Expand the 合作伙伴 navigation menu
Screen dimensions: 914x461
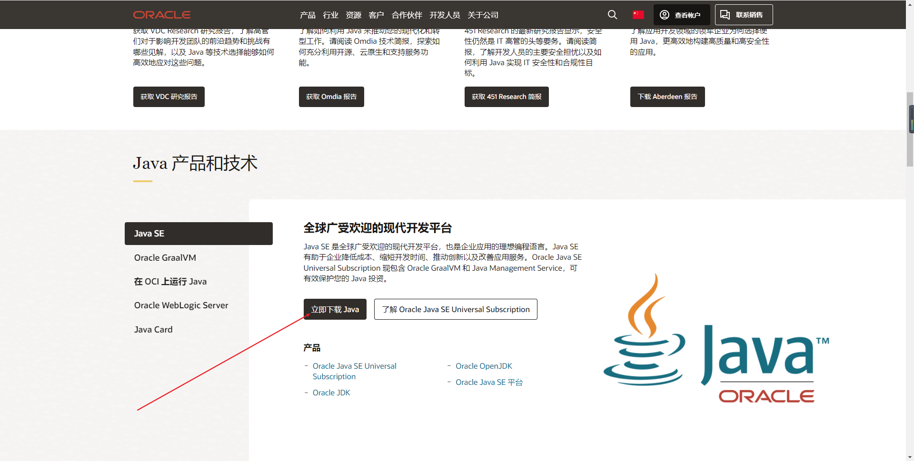(407, 15)
